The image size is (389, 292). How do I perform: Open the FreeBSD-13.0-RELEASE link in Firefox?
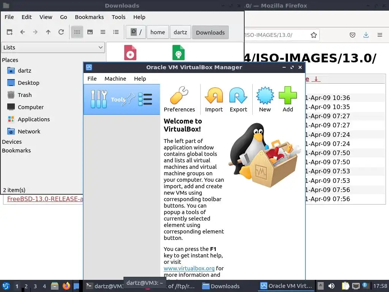pyautogui.click(x=45, y=199)
